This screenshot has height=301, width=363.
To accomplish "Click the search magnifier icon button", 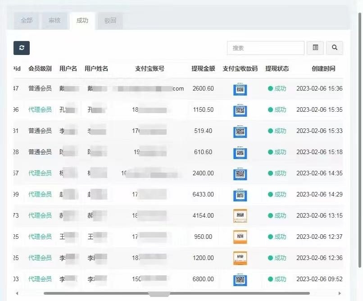I will [335, 48].
